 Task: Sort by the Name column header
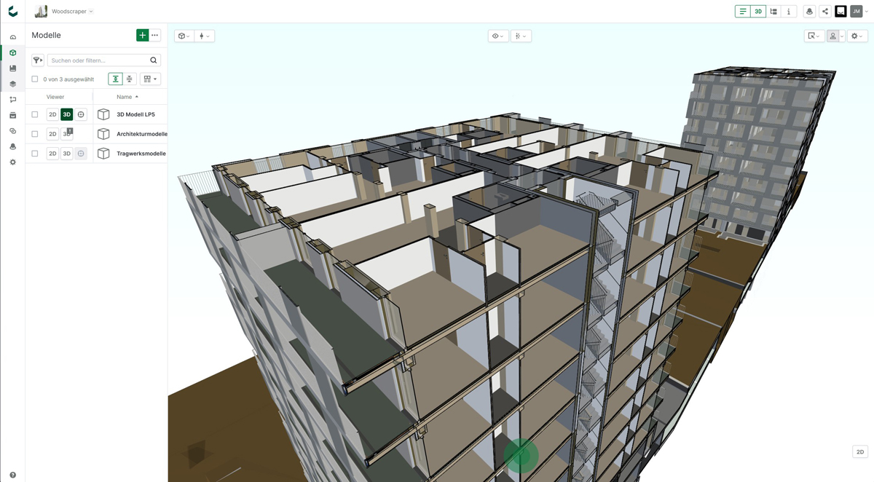tap(125, 97)
